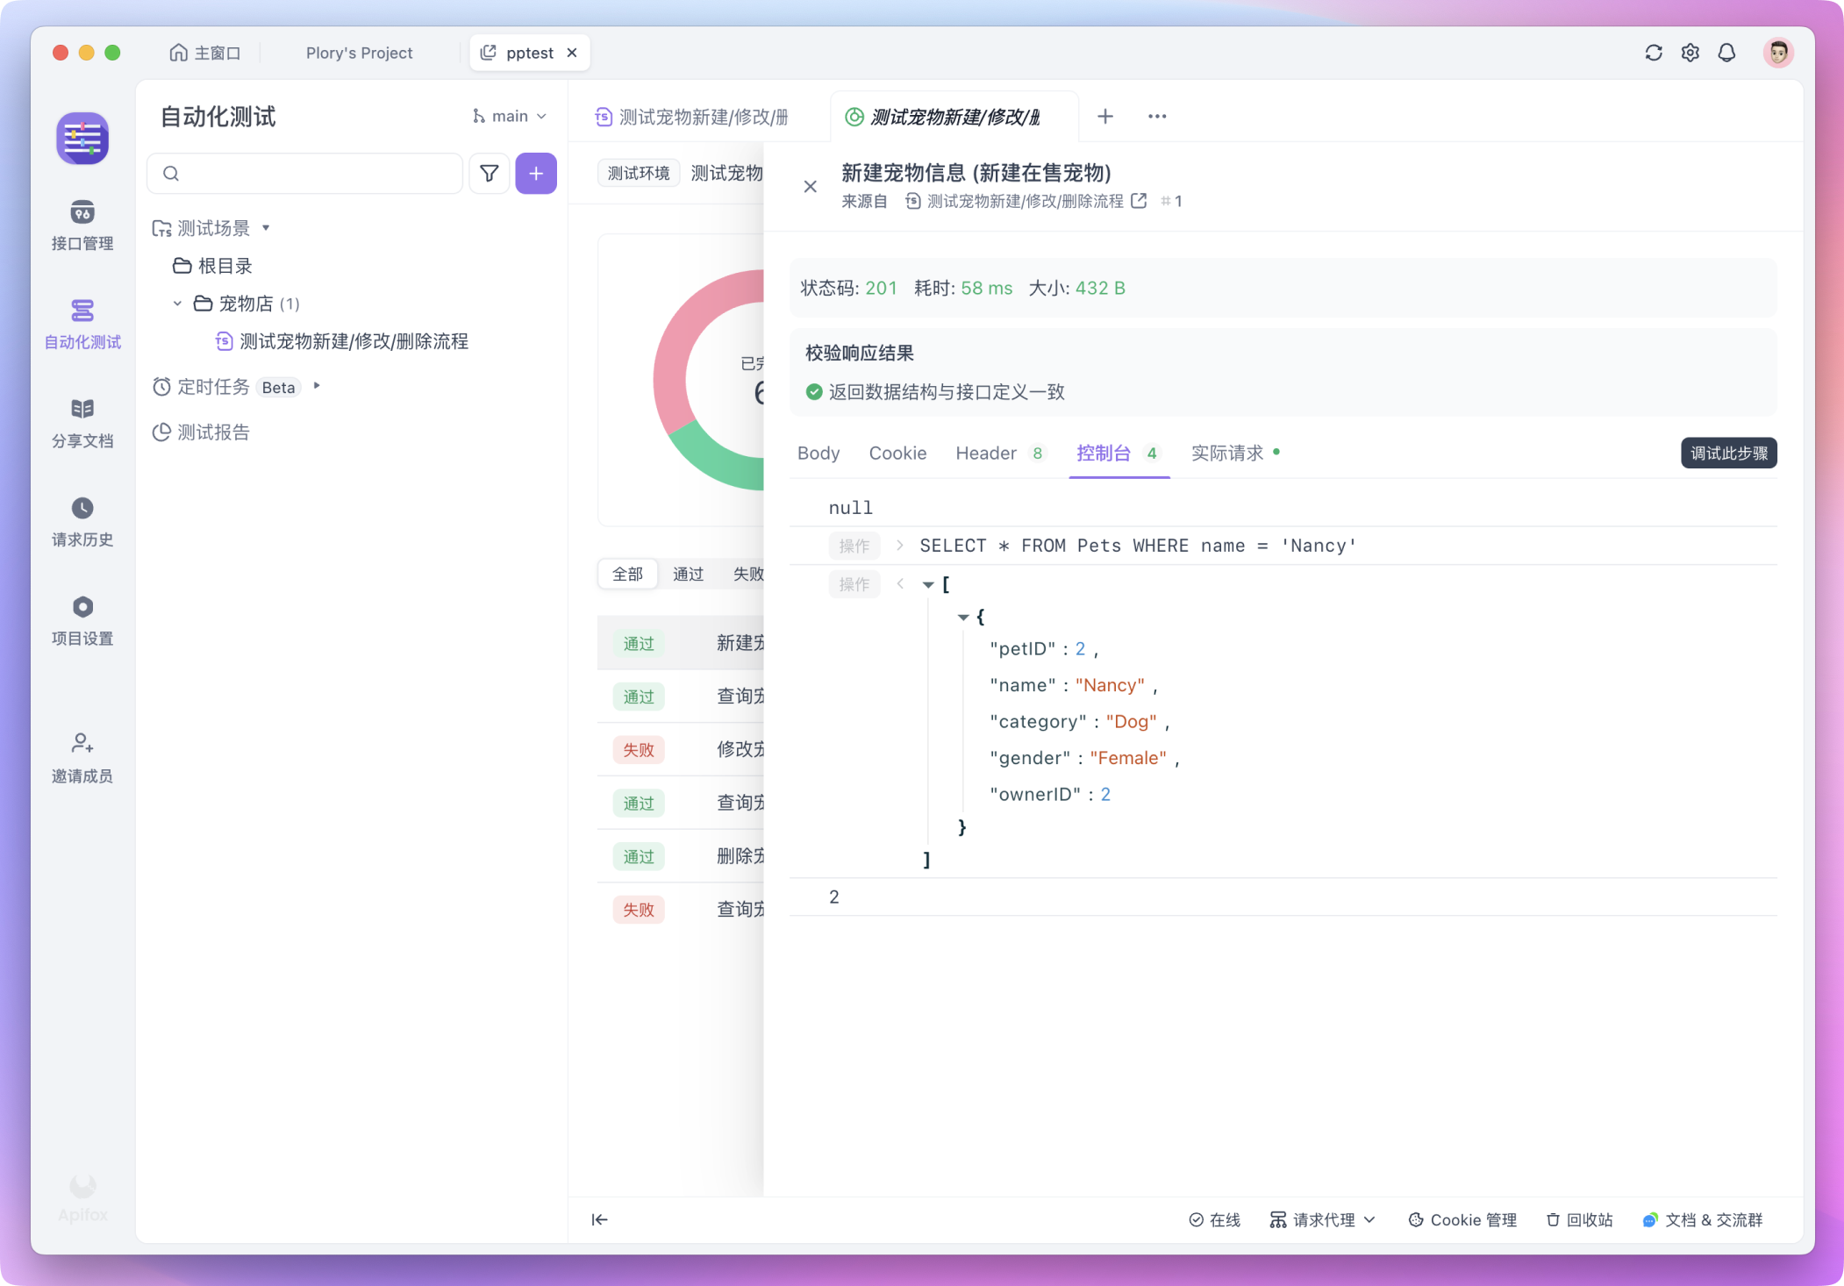The width and height of the screenshot is (1844, 1286).
Task: Switch to the Header tab
Action: (986, 454)
